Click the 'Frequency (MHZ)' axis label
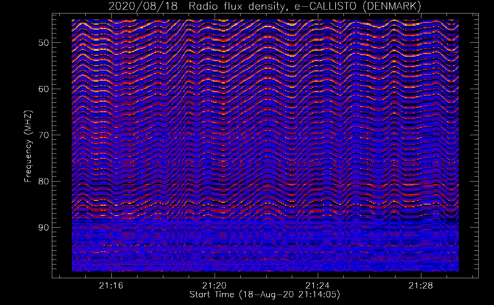 (x=28, y=146)
